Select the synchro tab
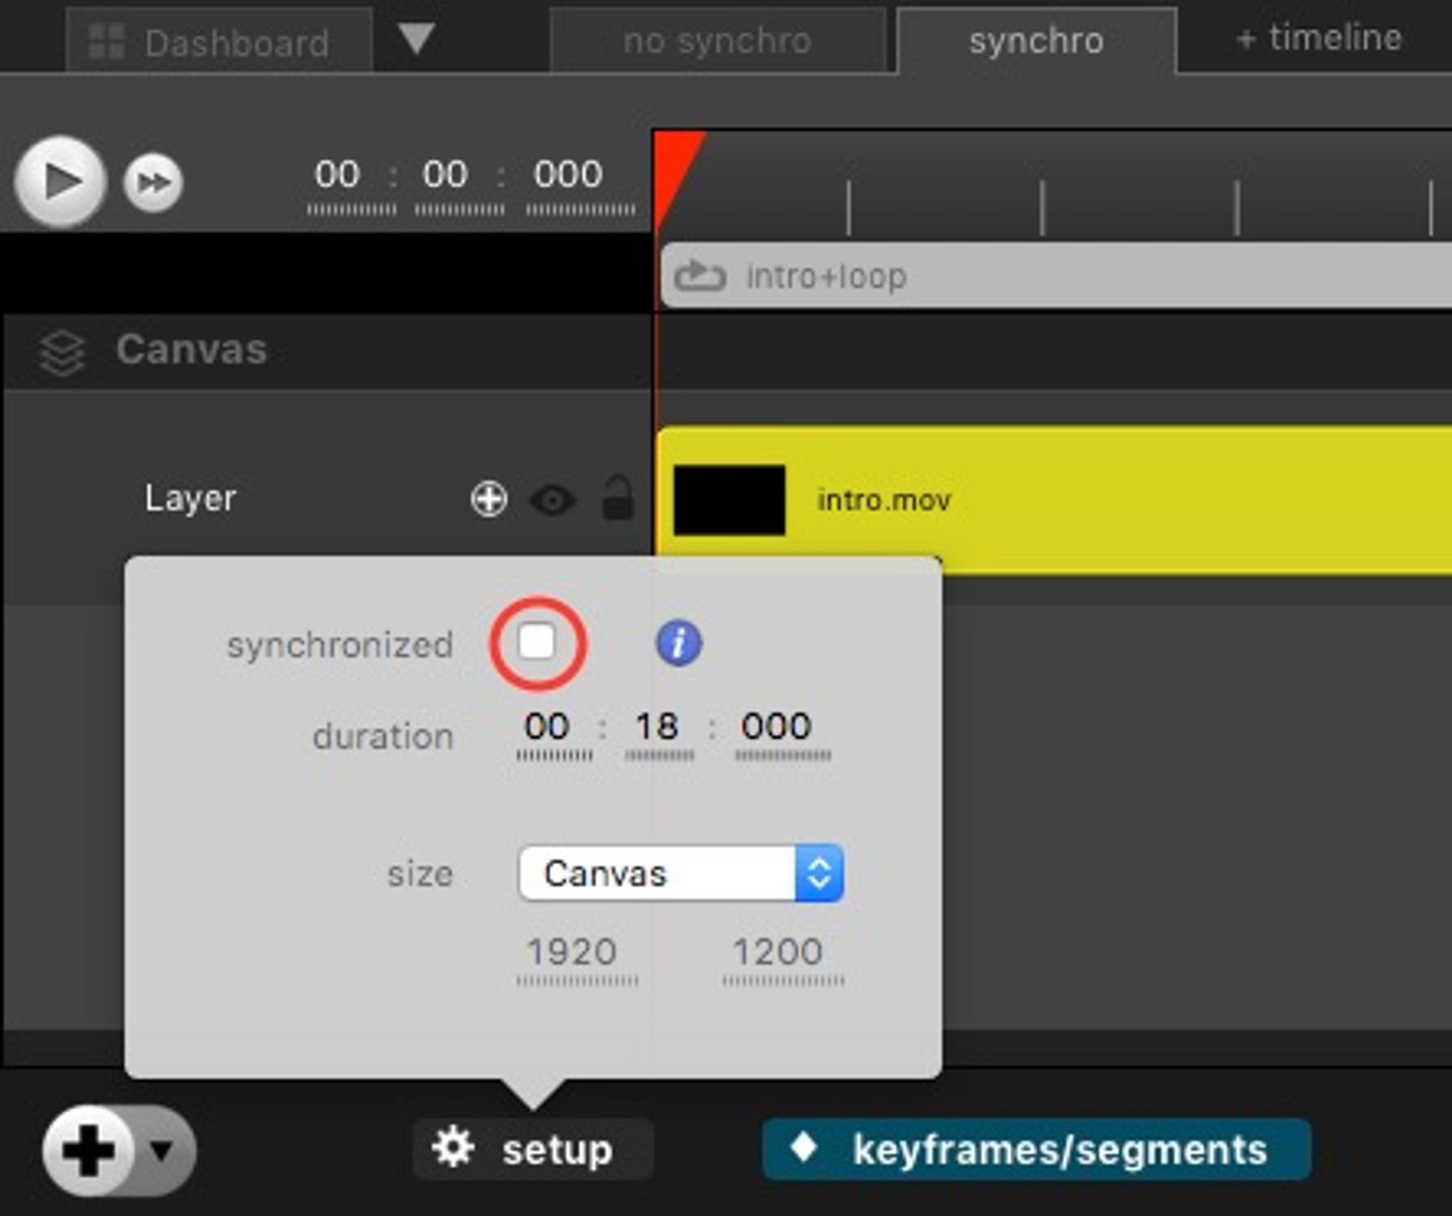1452x1216 pixels. (x=1036, y=41)
